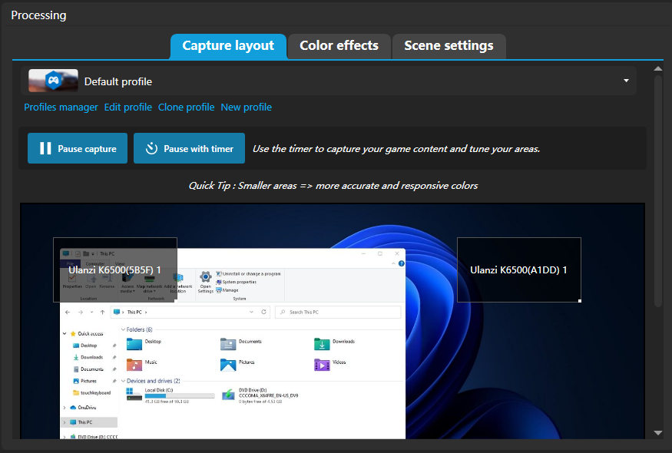This screenshot has height=453, width=672.
Task: Click the scrollbar down arrow
Action: coord(658,433)
